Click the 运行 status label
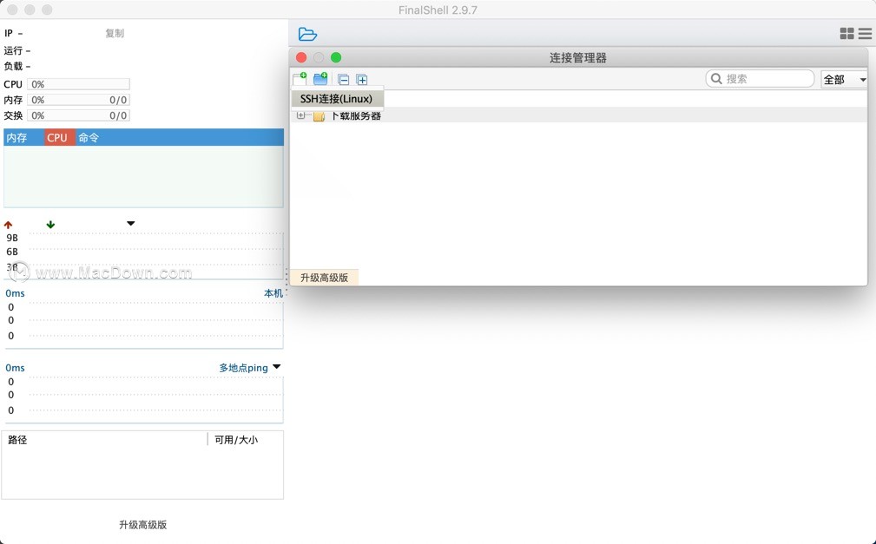This screenshot has width=876, height=544. tap(13, 51)
